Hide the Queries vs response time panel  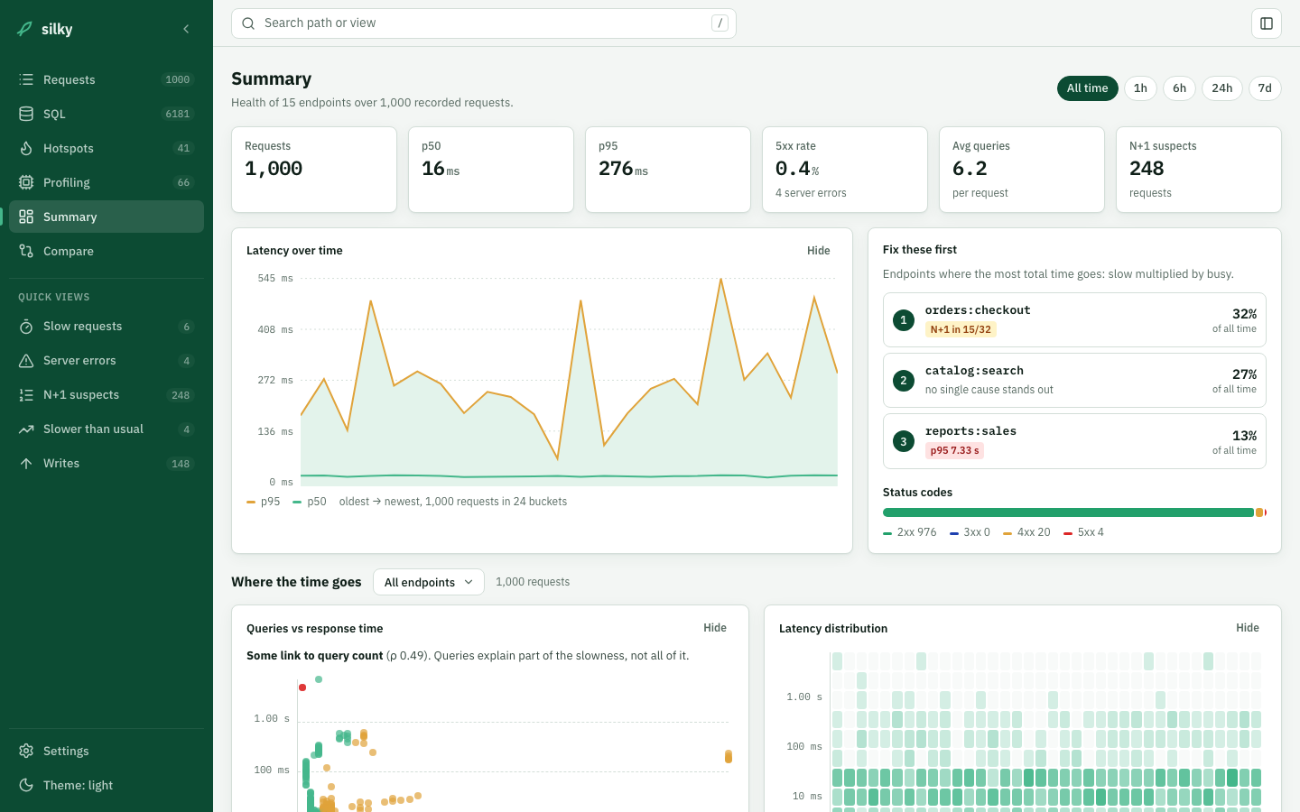(715, 628)
